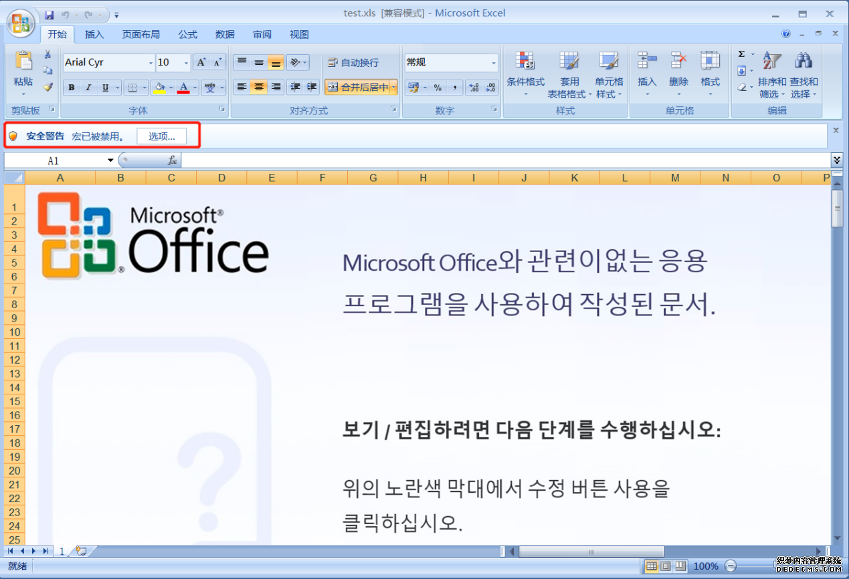
Task: Change text orientation icon
Action: [x=295, y=62]
